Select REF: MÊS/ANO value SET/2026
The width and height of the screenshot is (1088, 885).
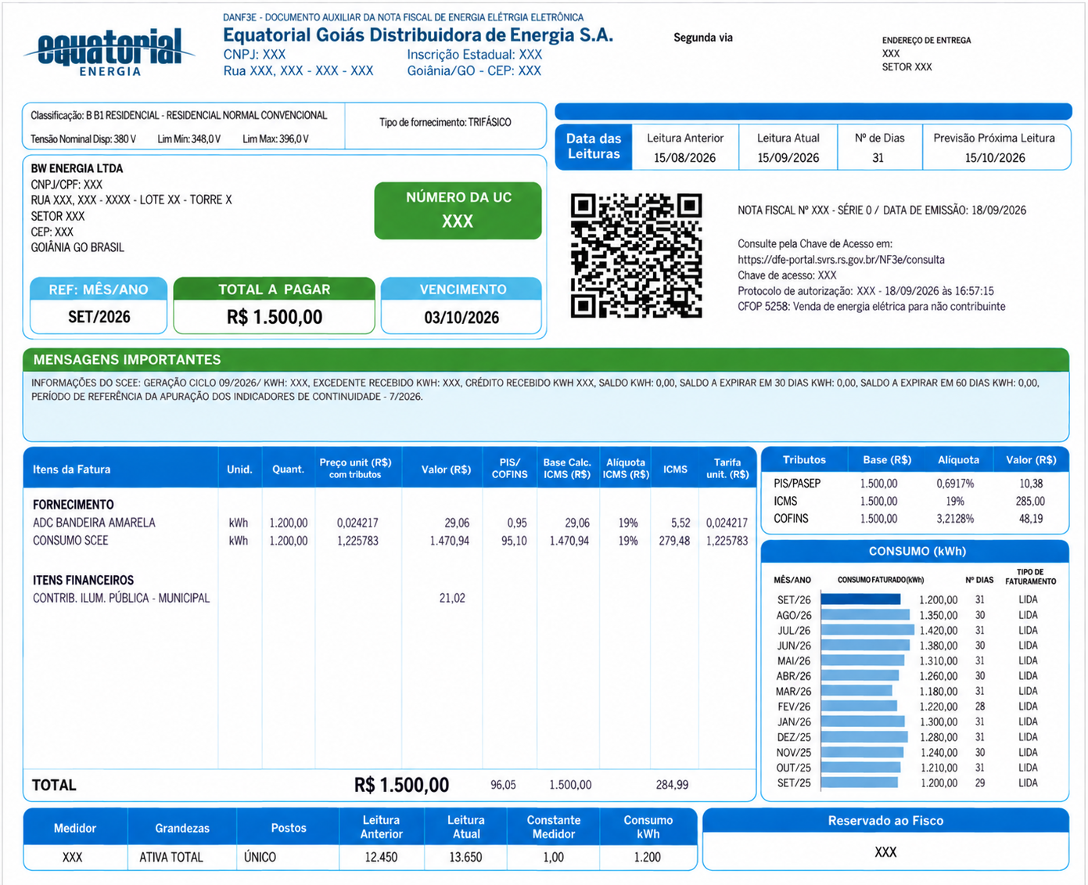pyautogui.click(x=99, y=317)
